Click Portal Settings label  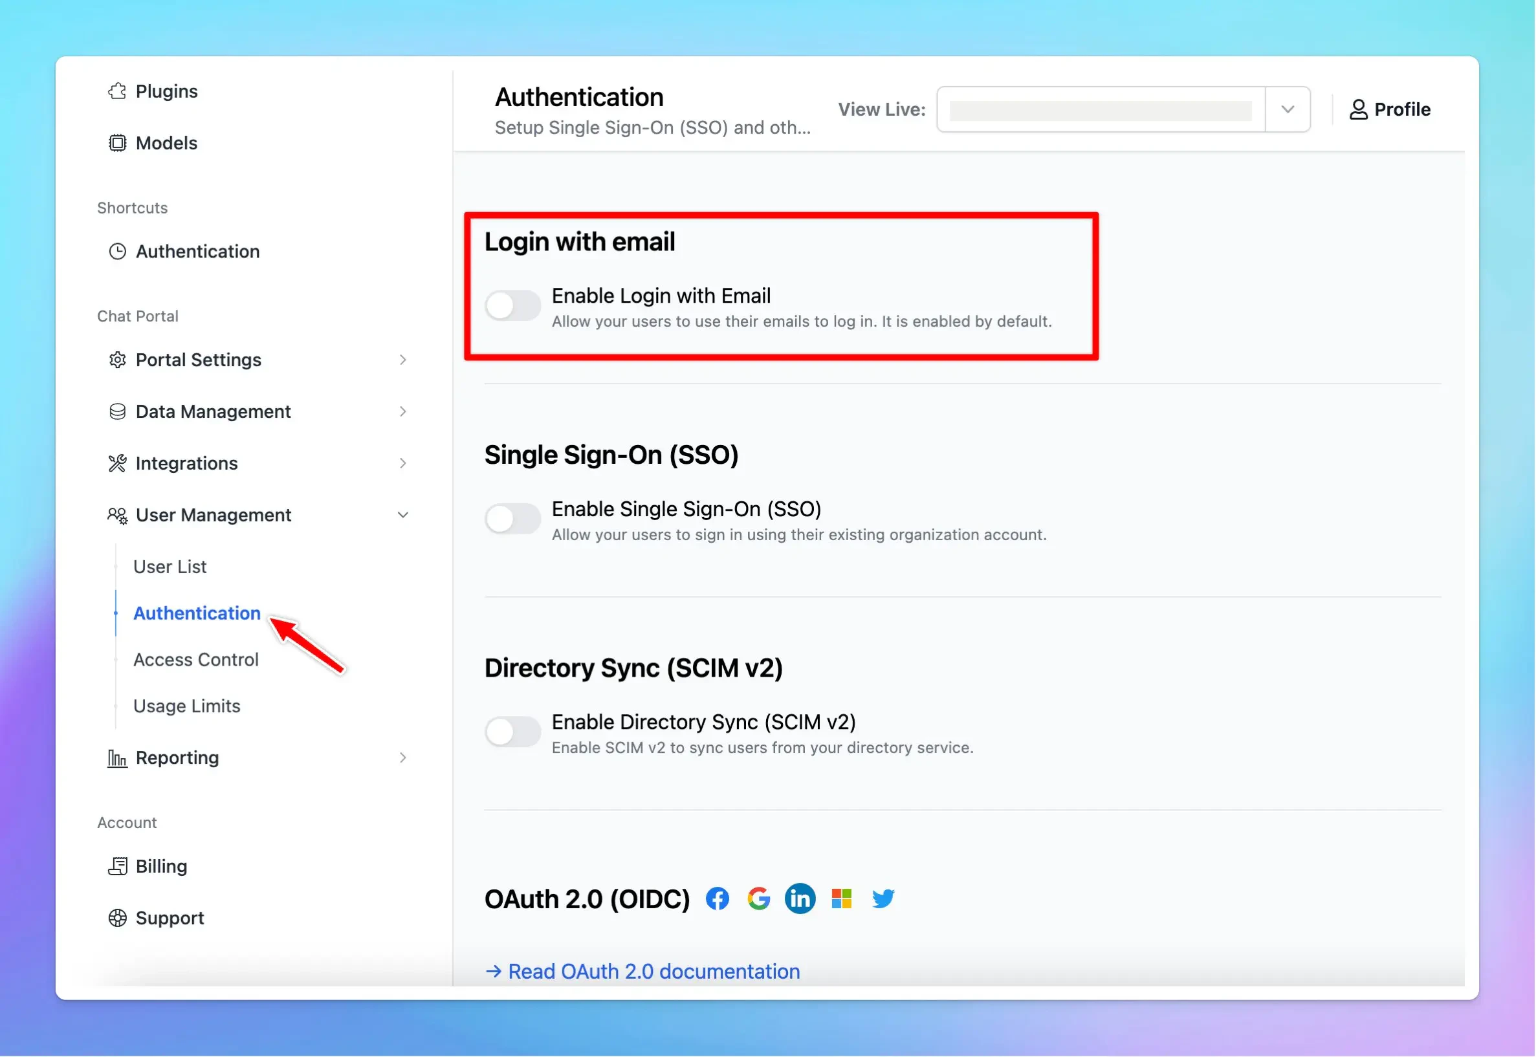click(x=199, y=360)
